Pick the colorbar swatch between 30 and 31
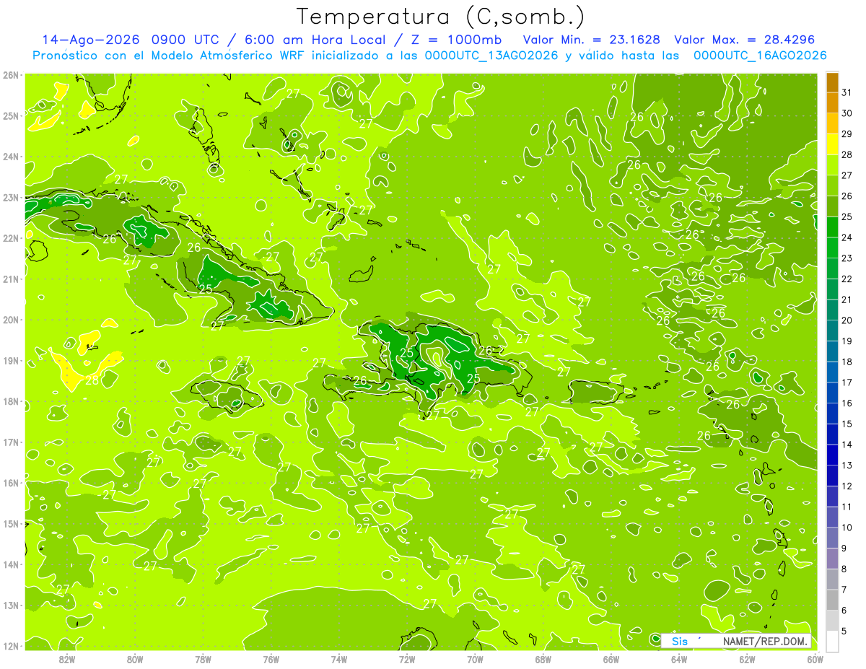The height and width of the screenshot is (669, 866). (x=832, y=103)
